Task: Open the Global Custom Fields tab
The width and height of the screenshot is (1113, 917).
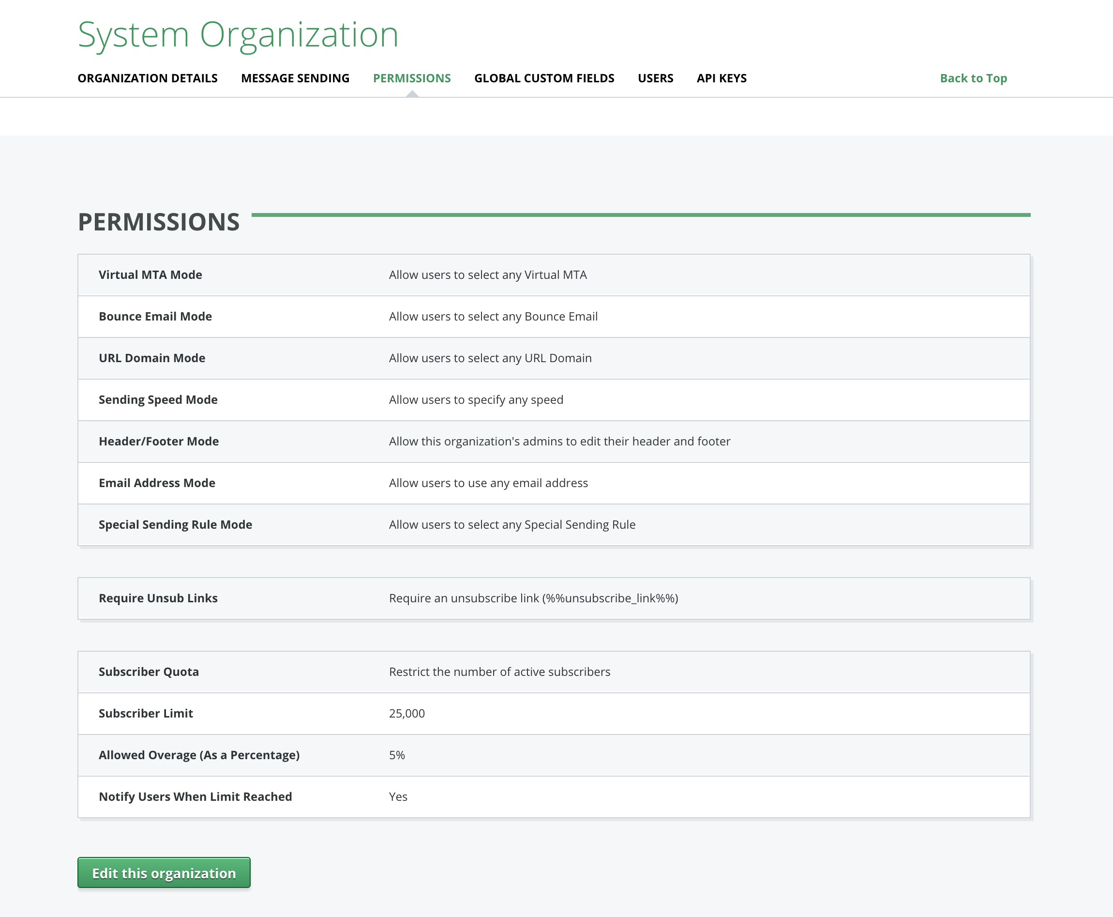Action: pos(544,78)
